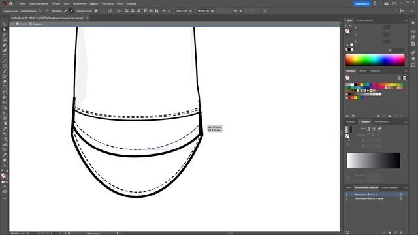Click the back arrow in isolation mode bar
418x235 pixels.
tap(12, 24)
